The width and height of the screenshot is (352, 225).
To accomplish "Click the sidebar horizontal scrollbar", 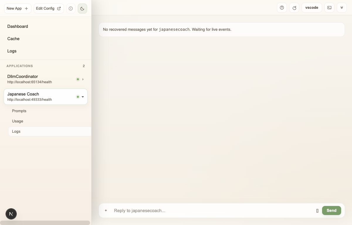I will click(45, 223).
